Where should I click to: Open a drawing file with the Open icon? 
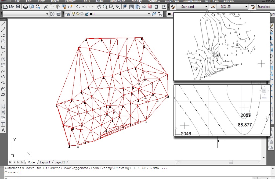(x=11, y=7)
